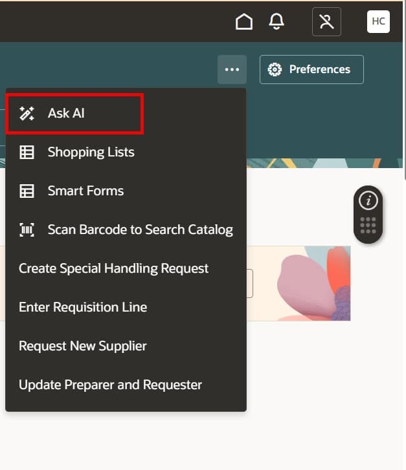Go to the Home icon

pyautogui.click(x=244, y=21)
